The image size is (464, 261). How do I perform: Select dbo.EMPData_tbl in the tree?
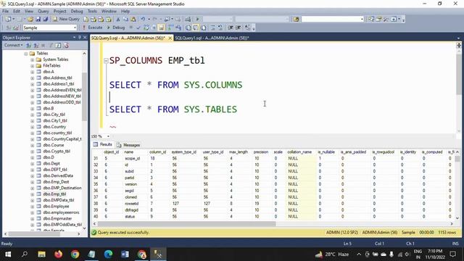[58, 200]
